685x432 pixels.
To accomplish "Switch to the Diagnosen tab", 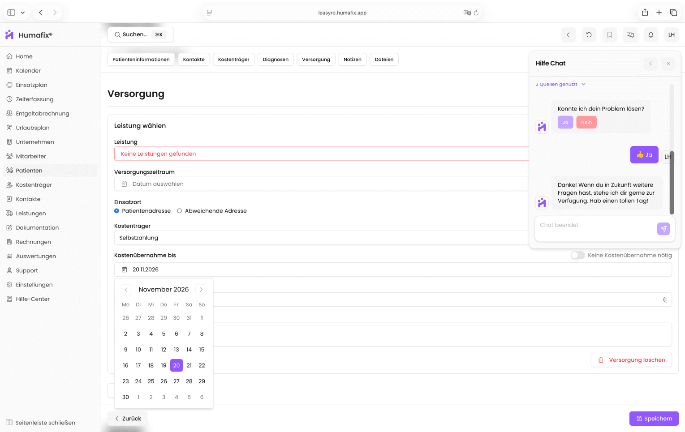I will (x=275, y=60).
